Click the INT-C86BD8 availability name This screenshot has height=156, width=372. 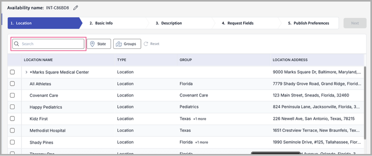[x=58, y=8]
